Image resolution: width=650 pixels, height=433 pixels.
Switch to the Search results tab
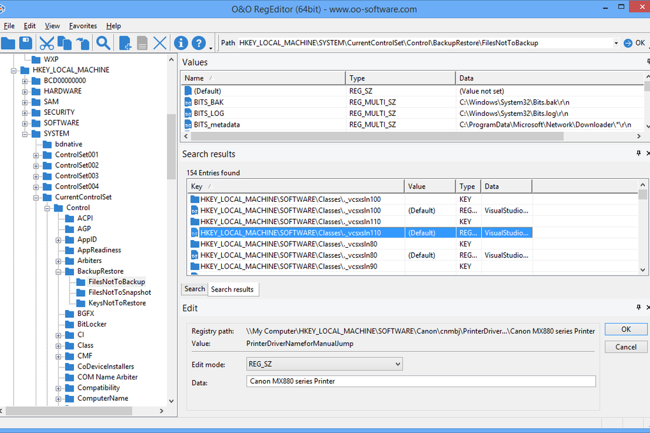[232, 289]
